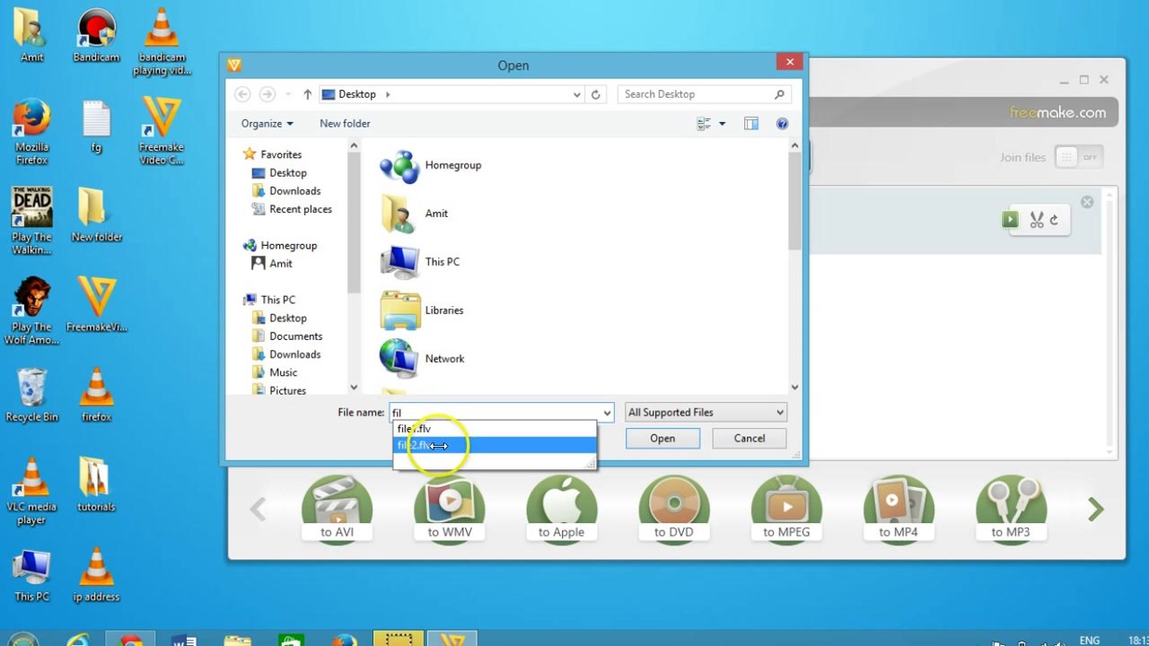Select Network in the file list

(422, 359)
